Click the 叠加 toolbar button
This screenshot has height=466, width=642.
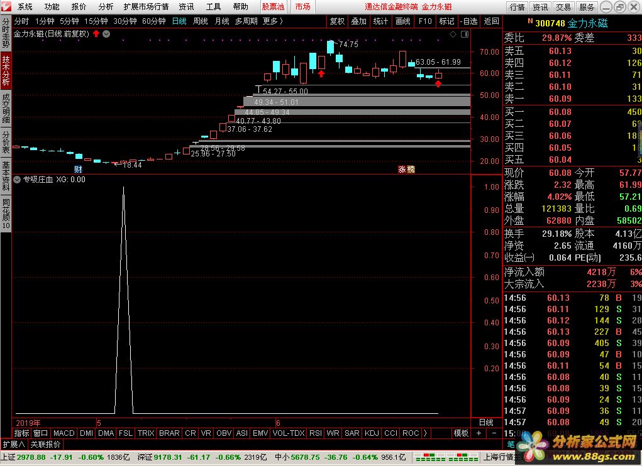point(358,21)
